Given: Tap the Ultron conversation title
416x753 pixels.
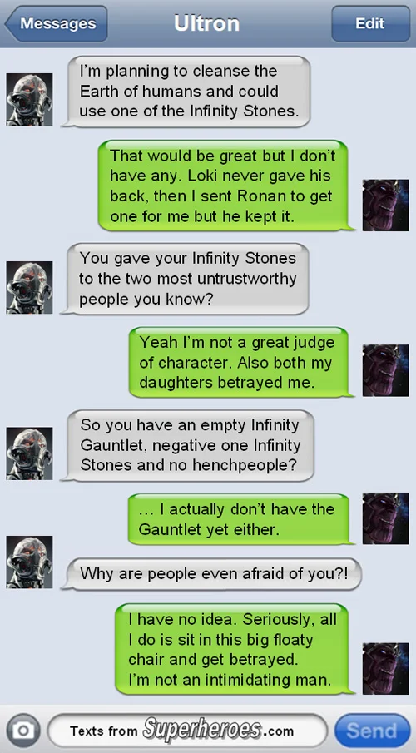Looking at the screenshot, I should coord(206,23).
